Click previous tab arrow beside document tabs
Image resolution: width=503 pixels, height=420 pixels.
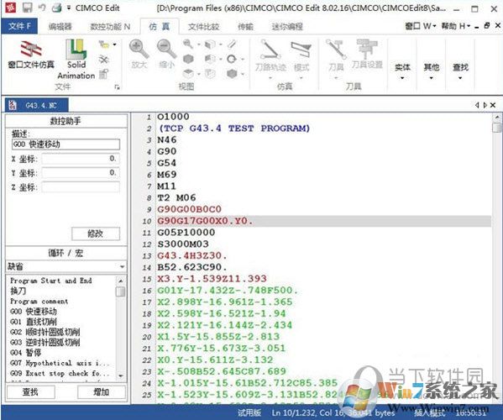(477, 105)
